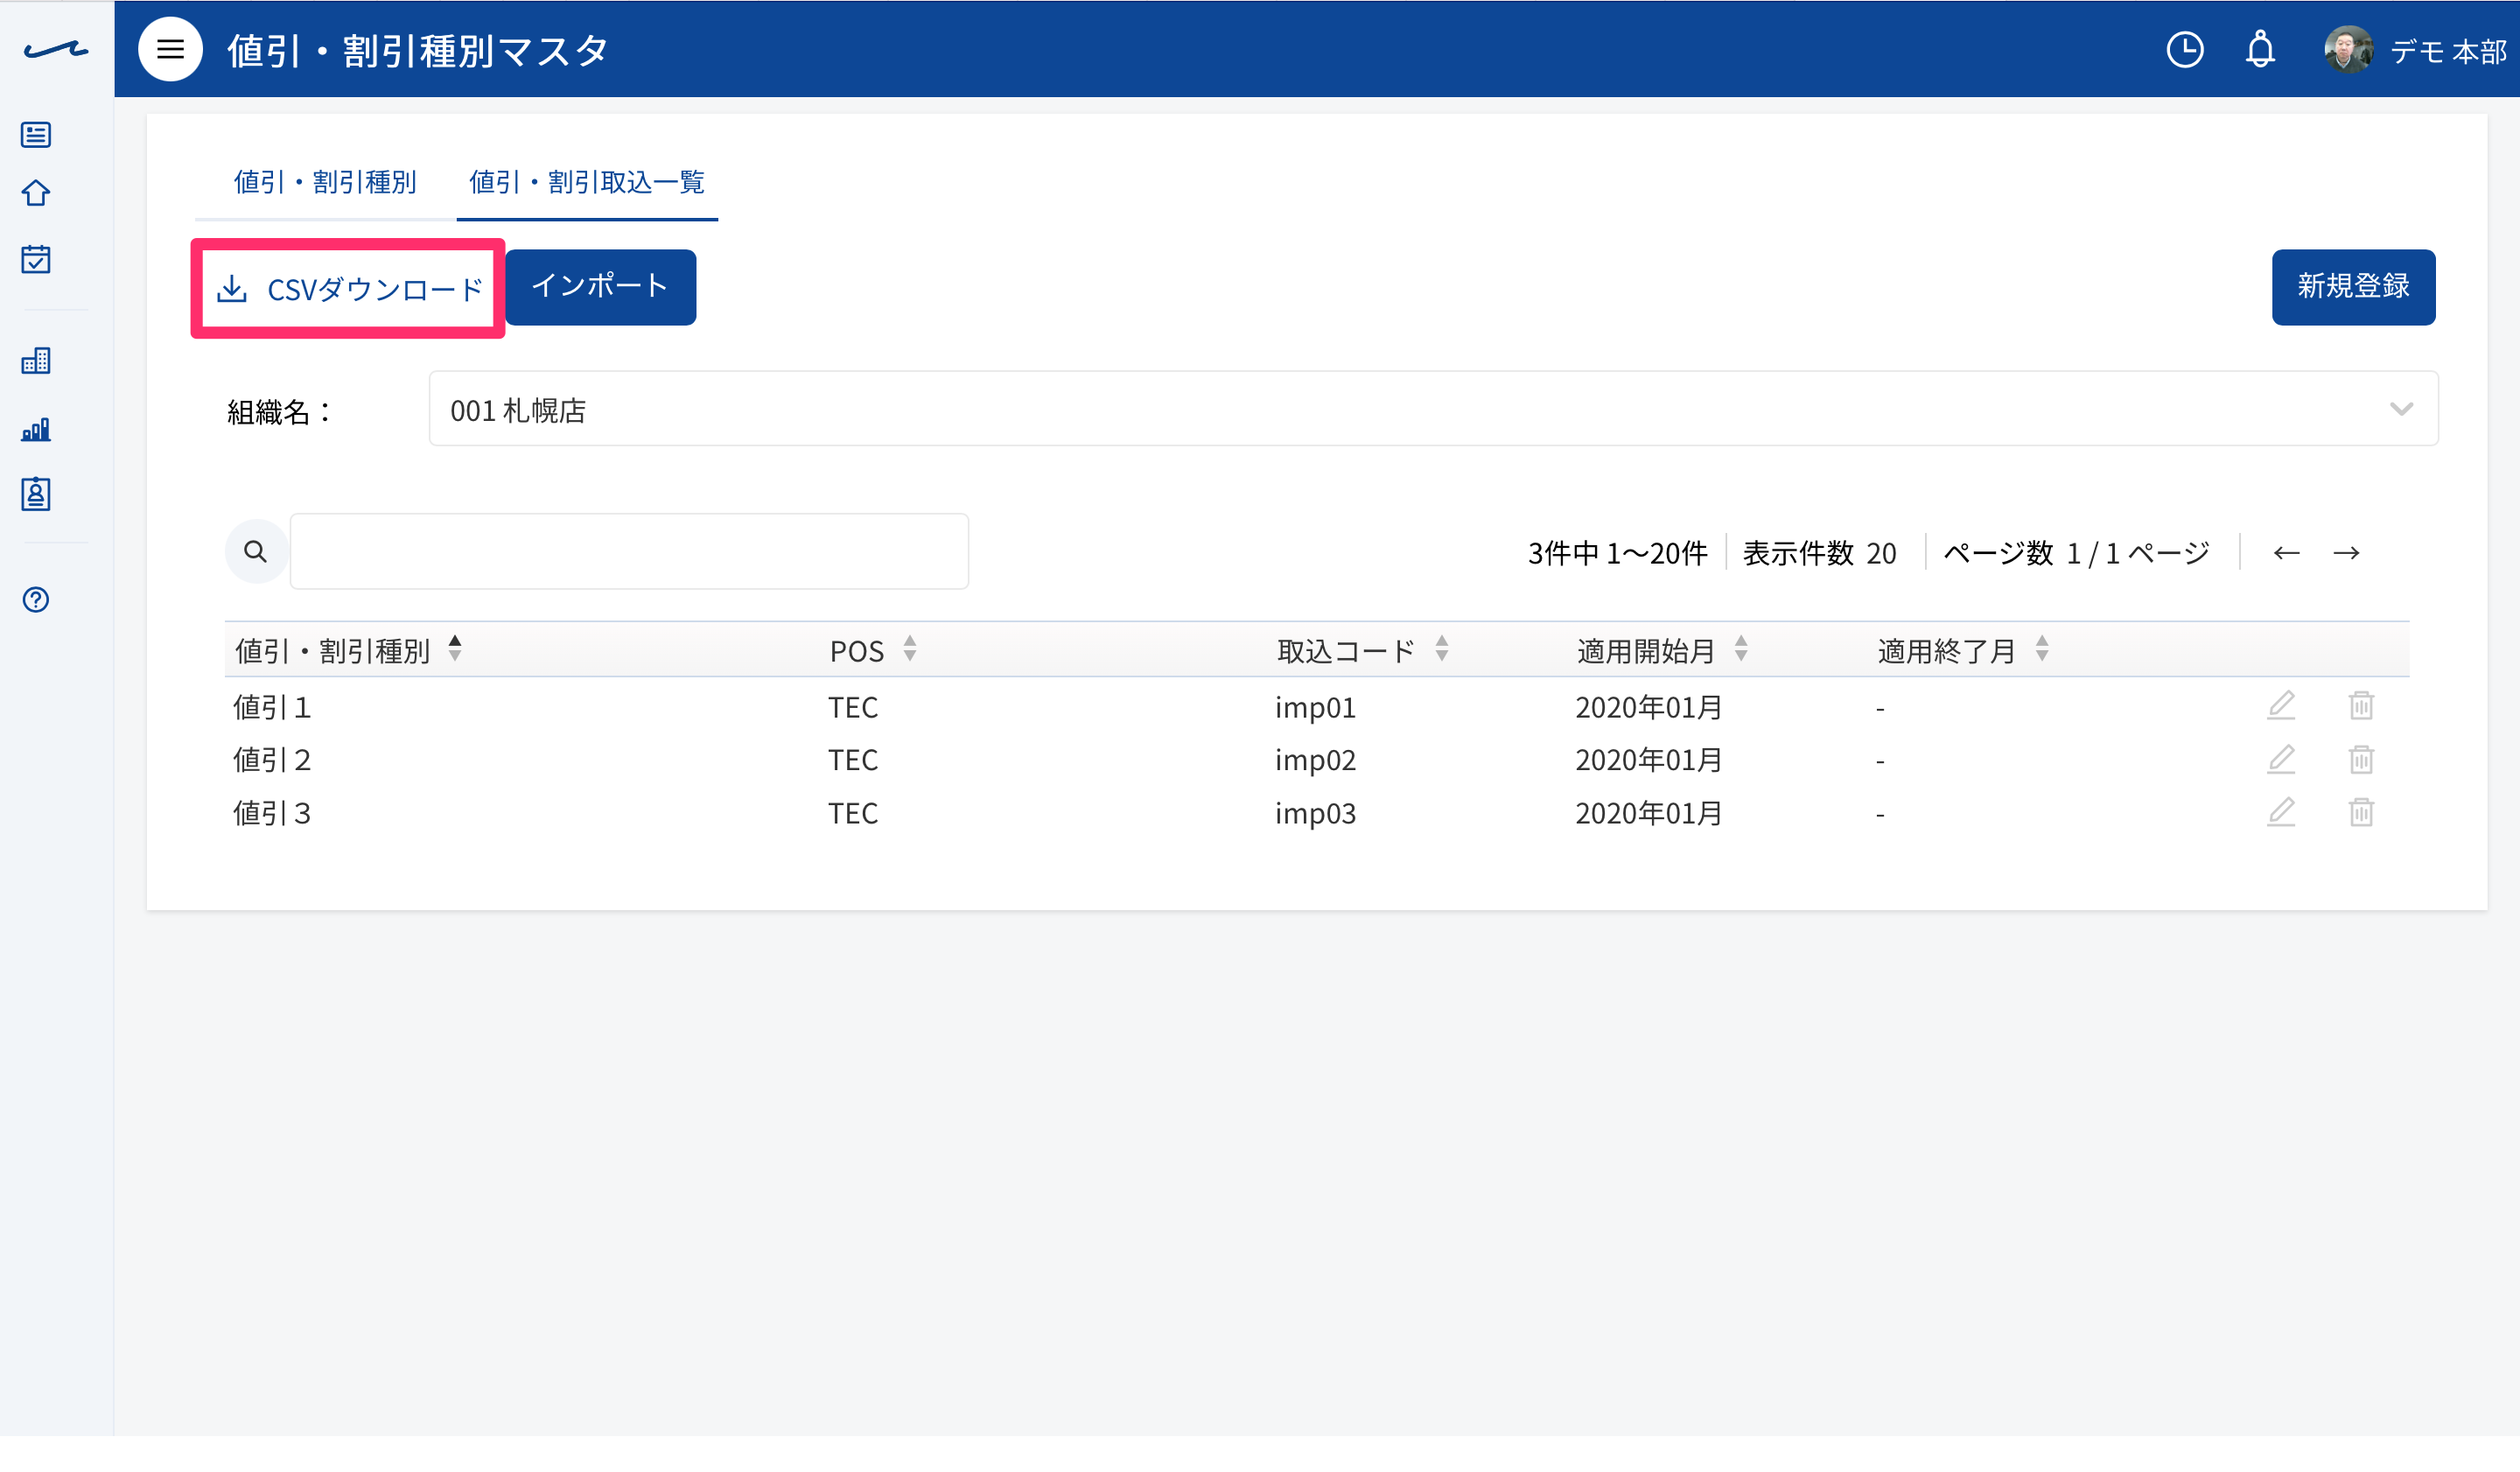Click 2020年01月 in the 値引 3 row

(x=1649, y=814)
